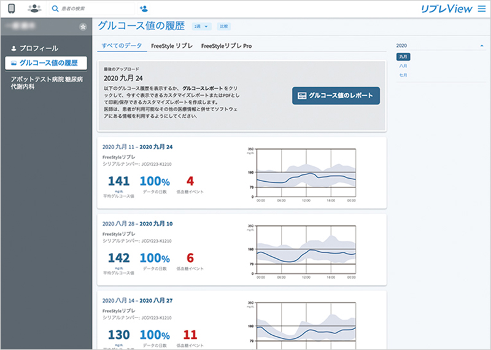Click the search magnifier icon
Viewport: 491px width, 350px height.
55,9
